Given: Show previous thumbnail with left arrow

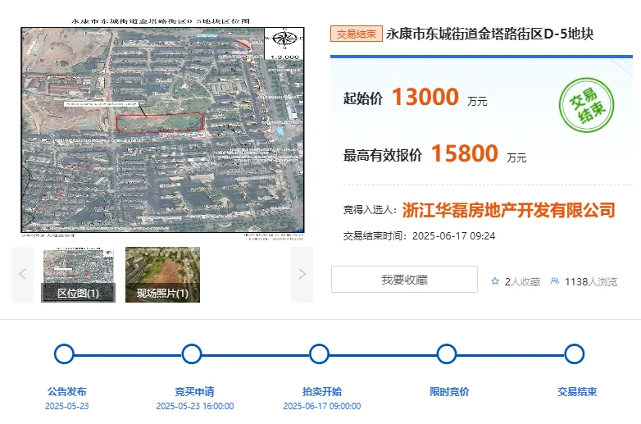Looking at the screenshot, I should [x=22, y=275].
